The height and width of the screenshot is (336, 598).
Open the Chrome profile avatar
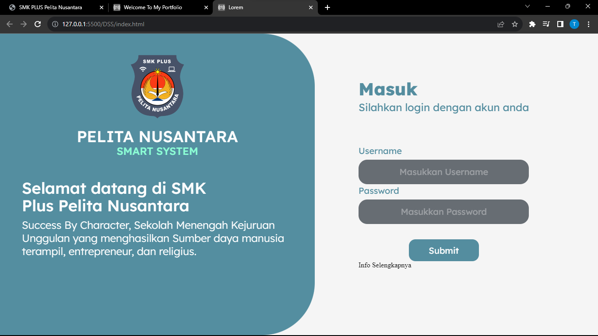click(x=574, y=24)
